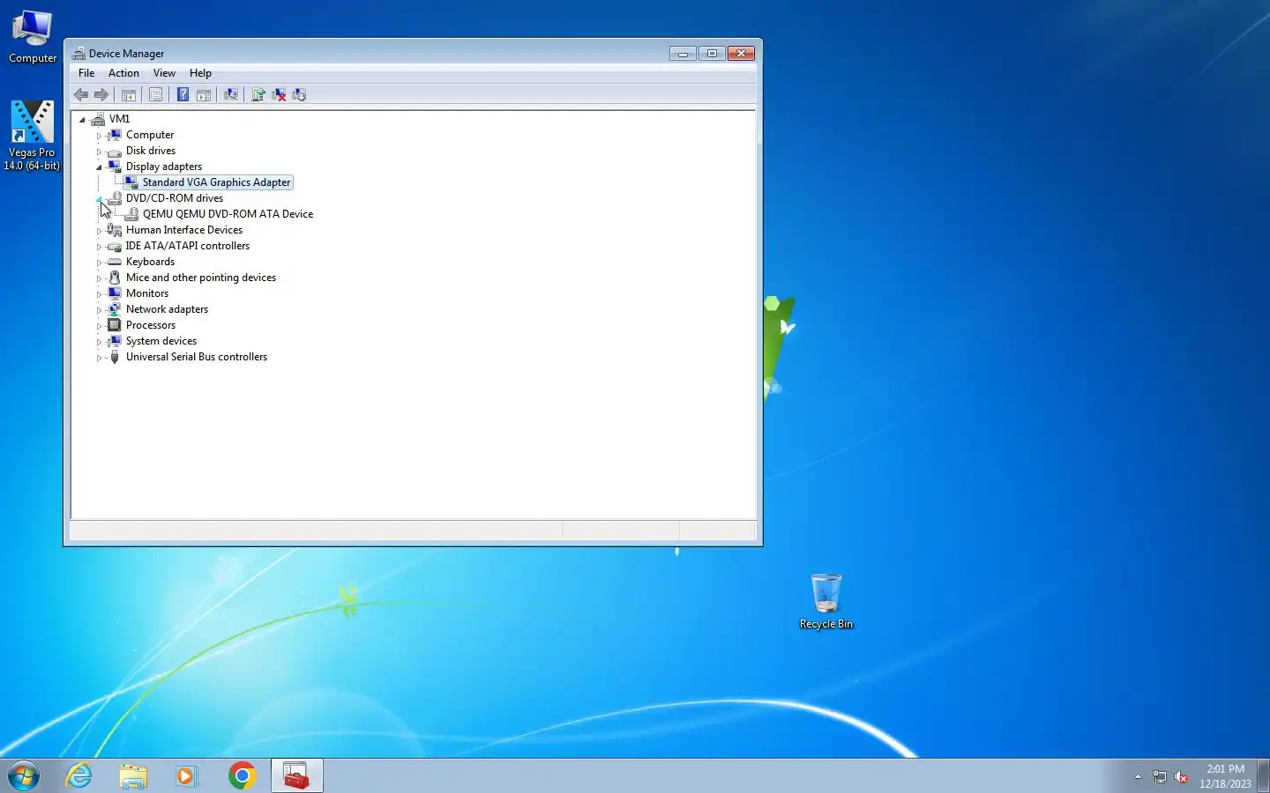Click the Show desktop button
Screen dimensions: 1270x793
[x=1263, y=775]
